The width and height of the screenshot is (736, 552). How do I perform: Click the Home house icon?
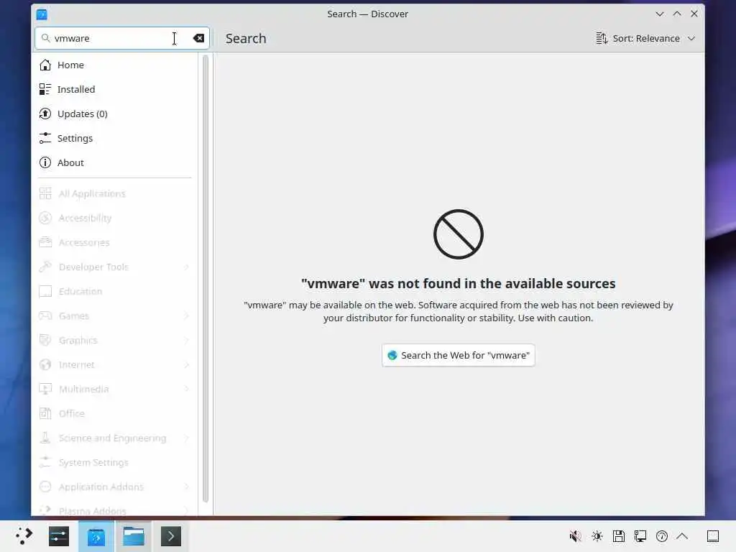pos(45,65)
